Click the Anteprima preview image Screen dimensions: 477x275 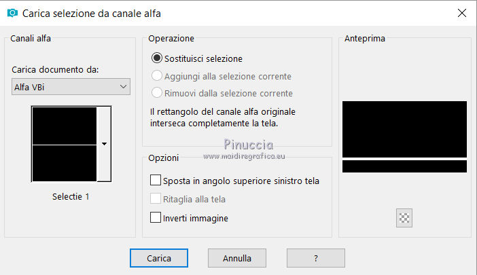(x=404, y=136)
